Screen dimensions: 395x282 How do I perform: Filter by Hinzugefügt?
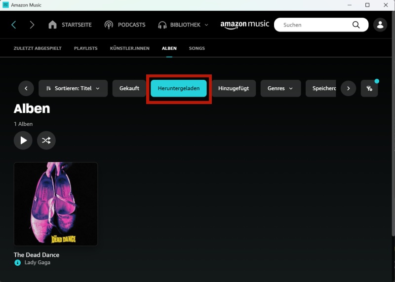(x=234, y=88)
